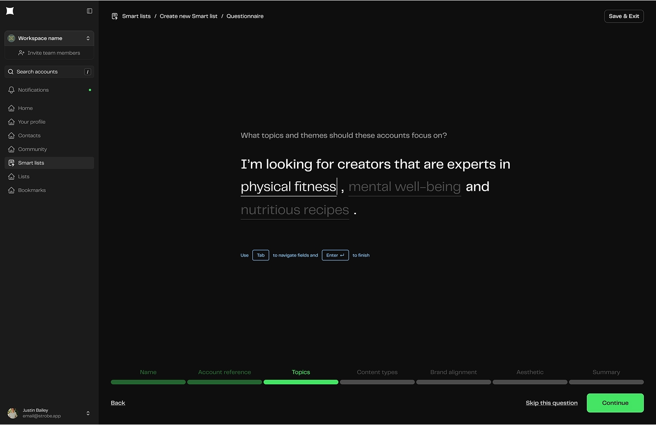The image size is (656, 425).
Task: Expand the user account switcher chevron
Action: pyautogui.click(x=88, y=413)
